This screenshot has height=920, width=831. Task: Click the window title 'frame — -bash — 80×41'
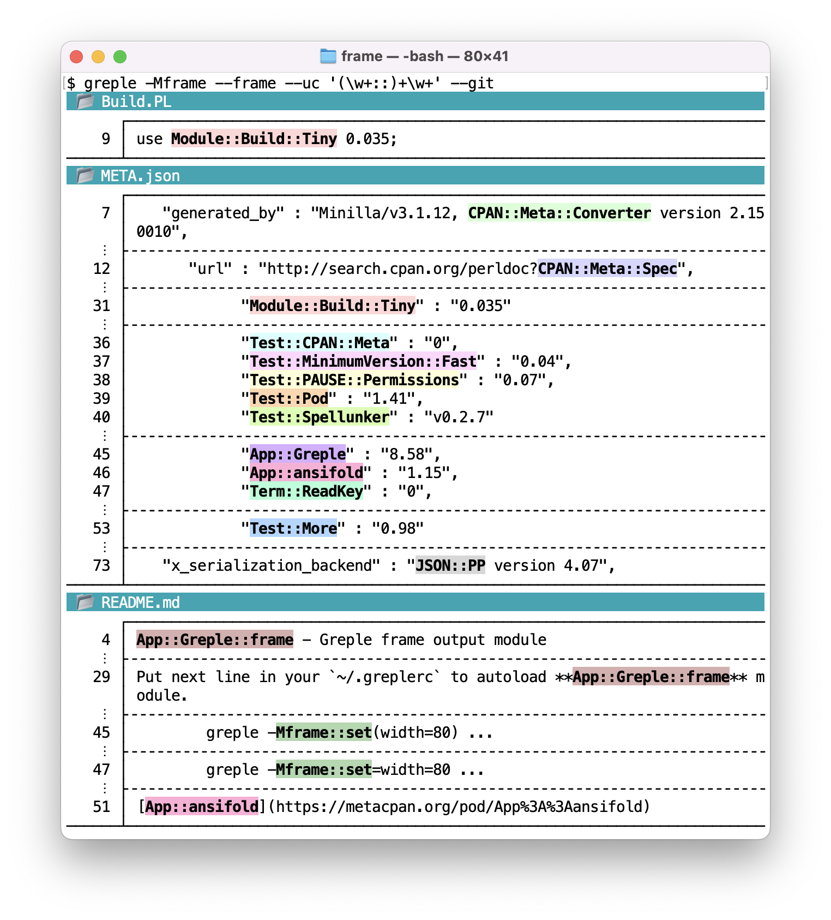click(425, 56)
